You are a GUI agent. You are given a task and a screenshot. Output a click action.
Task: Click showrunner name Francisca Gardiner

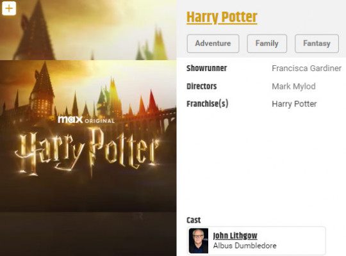point(306,68)
